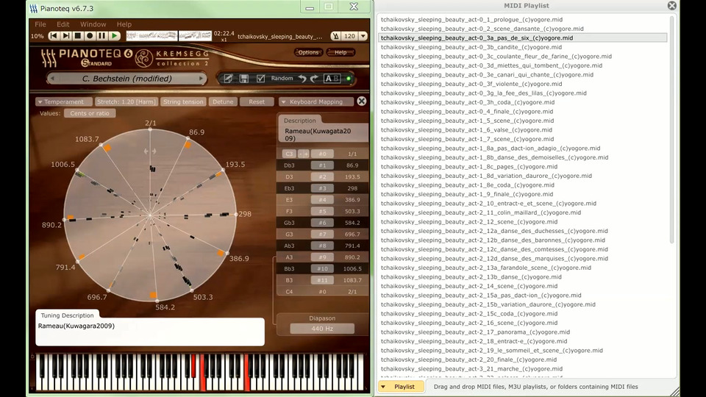Save the preset with the floppy disk icon
Screen dimensions: 706x397
click(x=243, y=79)
